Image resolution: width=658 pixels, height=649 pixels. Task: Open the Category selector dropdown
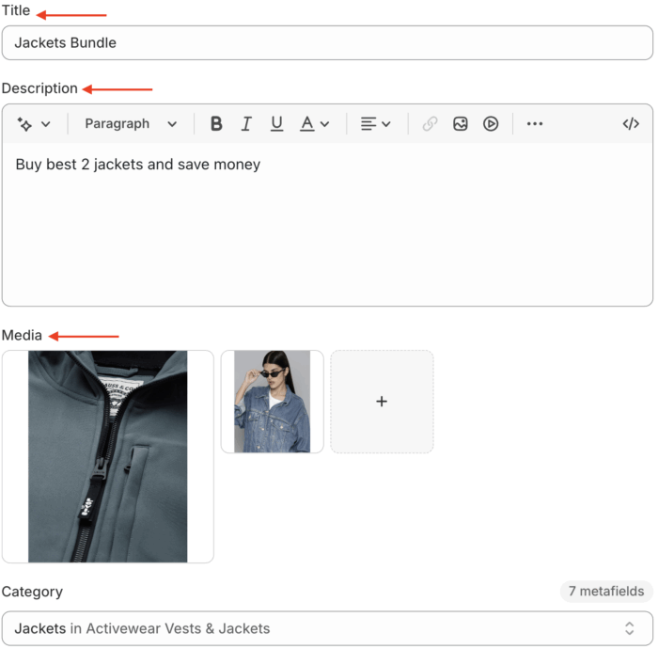pyautogui.click(x=327, y=628)
